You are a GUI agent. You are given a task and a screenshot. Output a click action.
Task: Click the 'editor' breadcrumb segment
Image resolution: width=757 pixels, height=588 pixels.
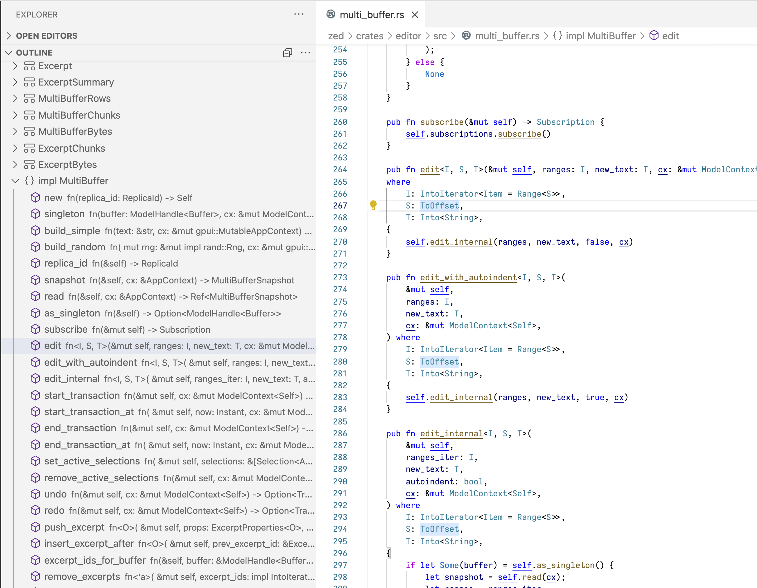click(408, 36)
